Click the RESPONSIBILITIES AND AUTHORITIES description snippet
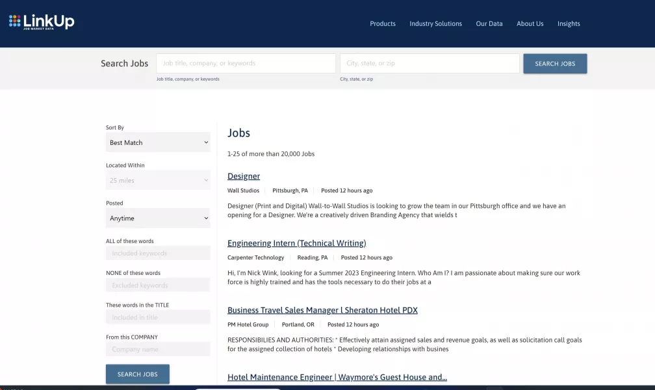Screen dimensions: 655x390 tap(404, 344)
